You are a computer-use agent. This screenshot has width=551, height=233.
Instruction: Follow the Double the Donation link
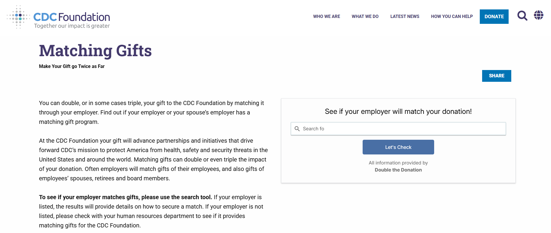(398, 170)
